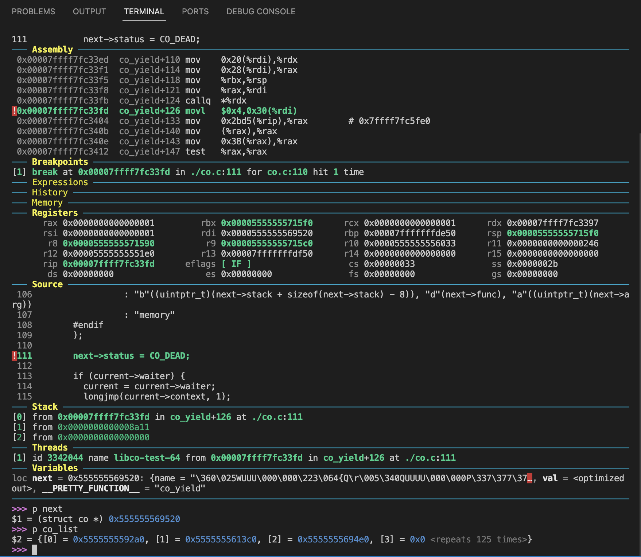
Task: Click the Threads section heading
Action: [x=50, y=447]
